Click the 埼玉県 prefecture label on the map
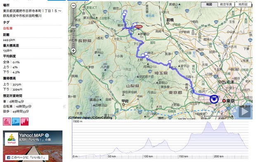Viewport: 256px width, 162px height. pyautogui.click(x=161, y=73)
